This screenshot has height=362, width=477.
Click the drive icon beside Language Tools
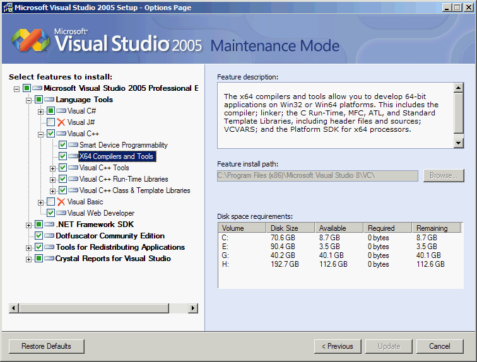click(49, 100)
